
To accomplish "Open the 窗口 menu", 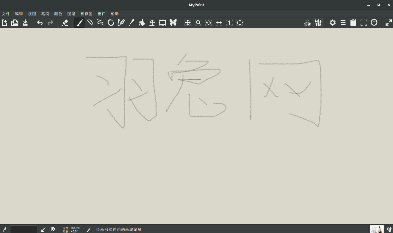I will point(102,14).
